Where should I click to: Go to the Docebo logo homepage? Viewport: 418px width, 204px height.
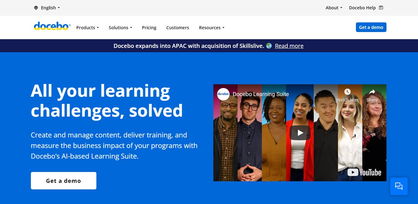(52, 26)
